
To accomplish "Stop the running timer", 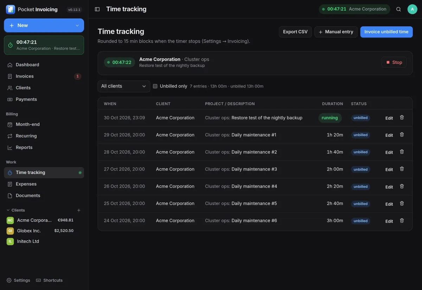I will pyautogui.click(x=394, y=62).
